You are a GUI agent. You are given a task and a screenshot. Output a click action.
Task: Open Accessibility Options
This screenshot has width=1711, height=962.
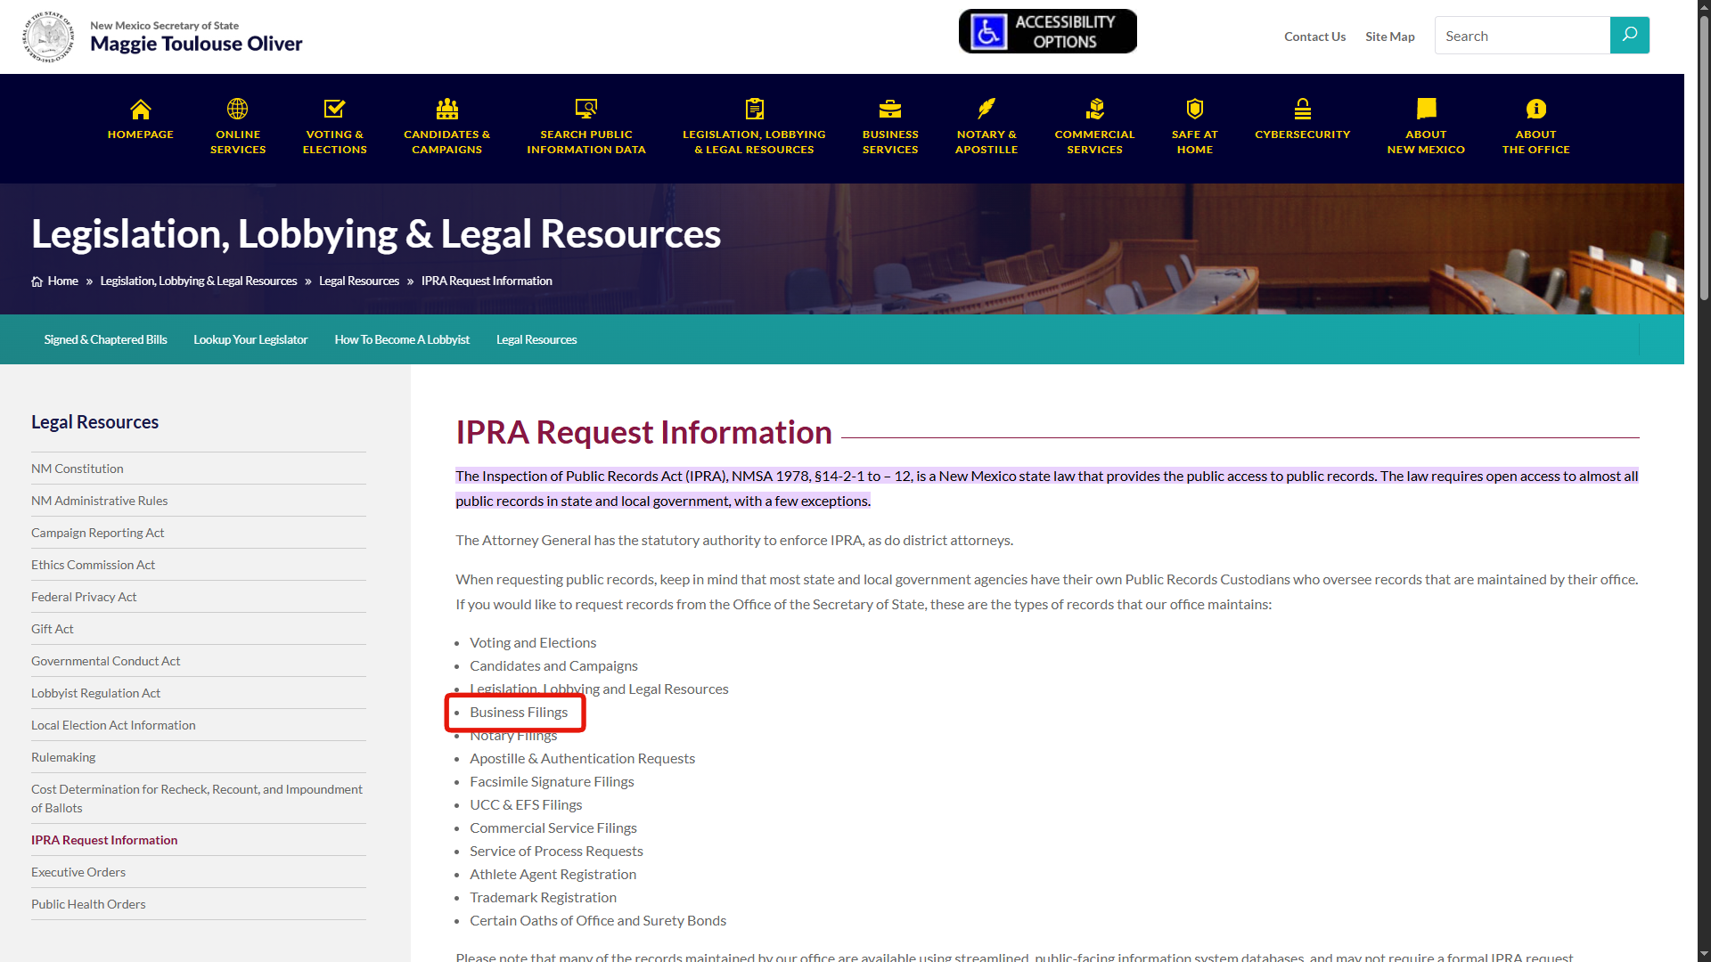click(x=1047, y=30)
